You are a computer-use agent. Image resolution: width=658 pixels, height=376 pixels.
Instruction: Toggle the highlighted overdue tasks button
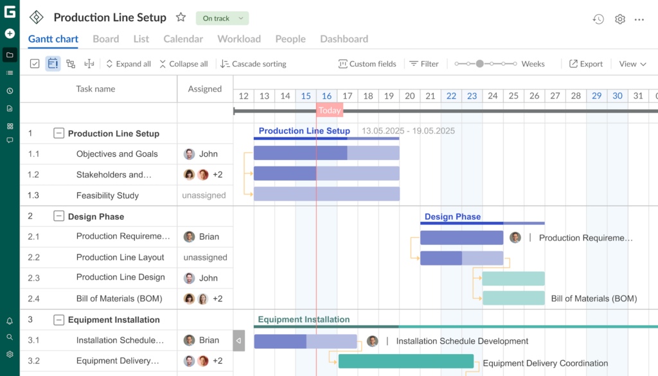pyautogui.click(x=53, y=64)
